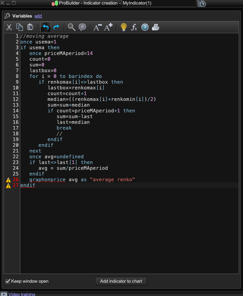Screen dimensions: 243x296
Task: Decrease the editor font size
Action: pos(97,27)
